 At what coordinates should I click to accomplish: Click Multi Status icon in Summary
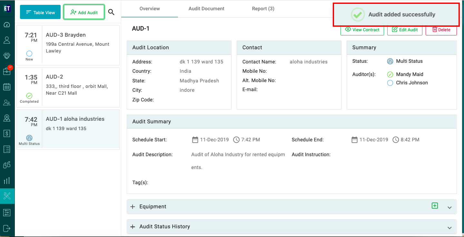390,61
